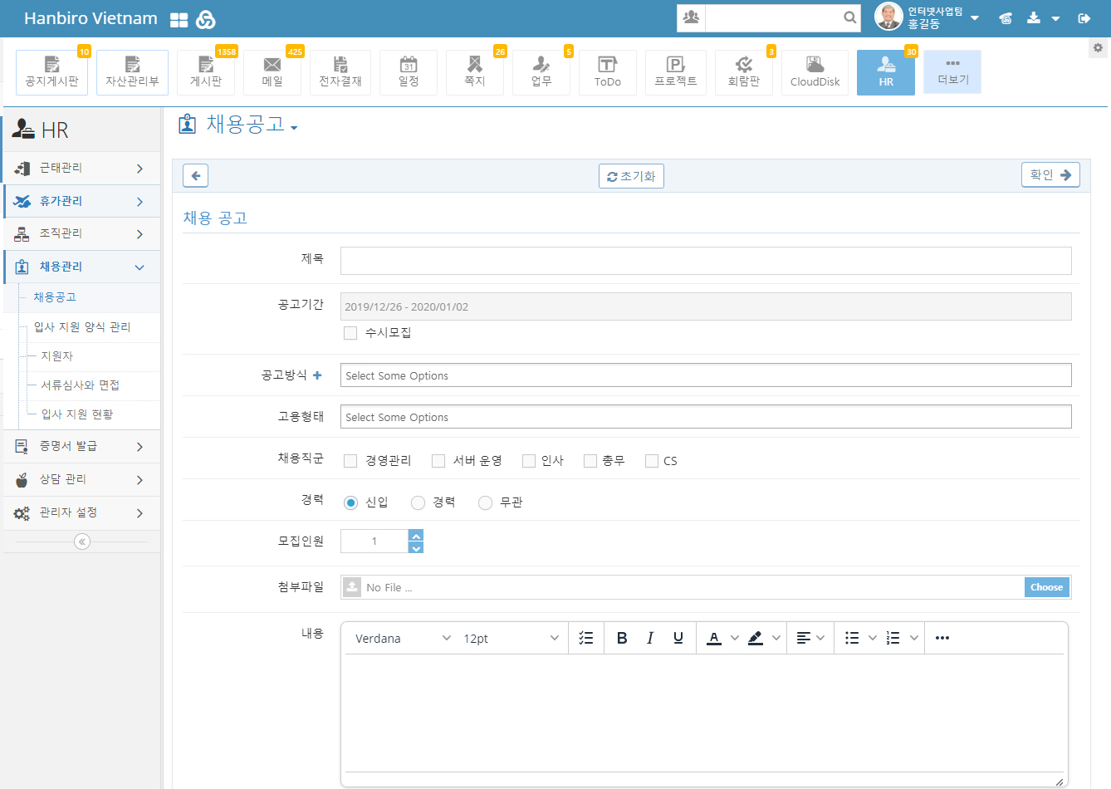The width and height of the screenshot is (1111, 789).
Task: Open the app grid icon beside Hanbiro Vietnam
Action: pos(179,19)
